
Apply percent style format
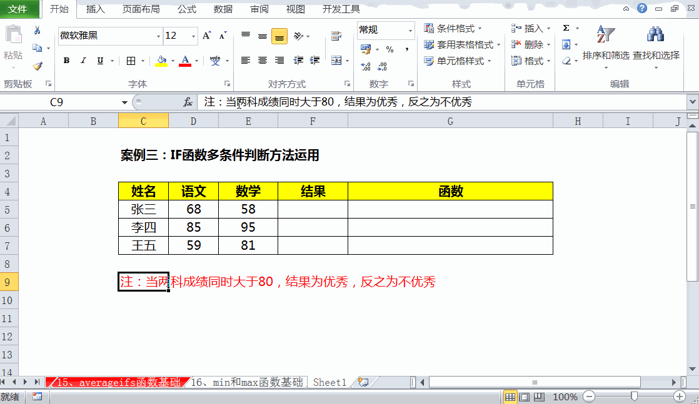[390, 49]
